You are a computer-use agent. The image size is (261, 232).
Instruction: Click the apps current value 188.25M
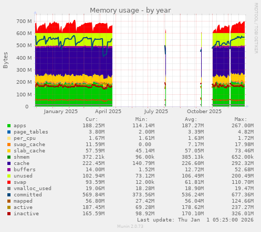[93, 126]
